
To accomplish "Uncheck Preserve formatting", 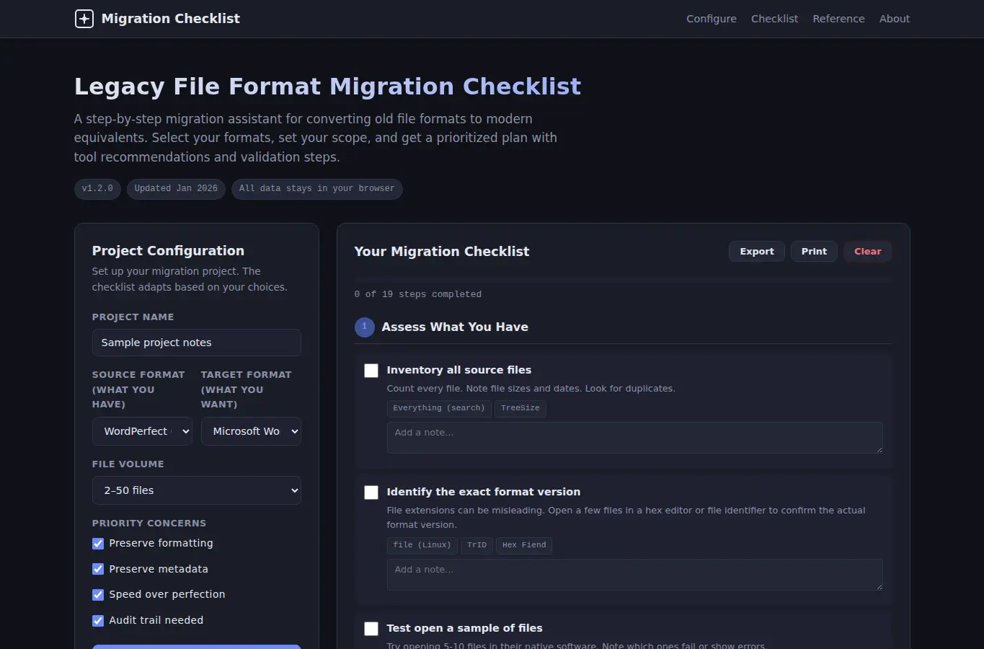I will 98,544.
